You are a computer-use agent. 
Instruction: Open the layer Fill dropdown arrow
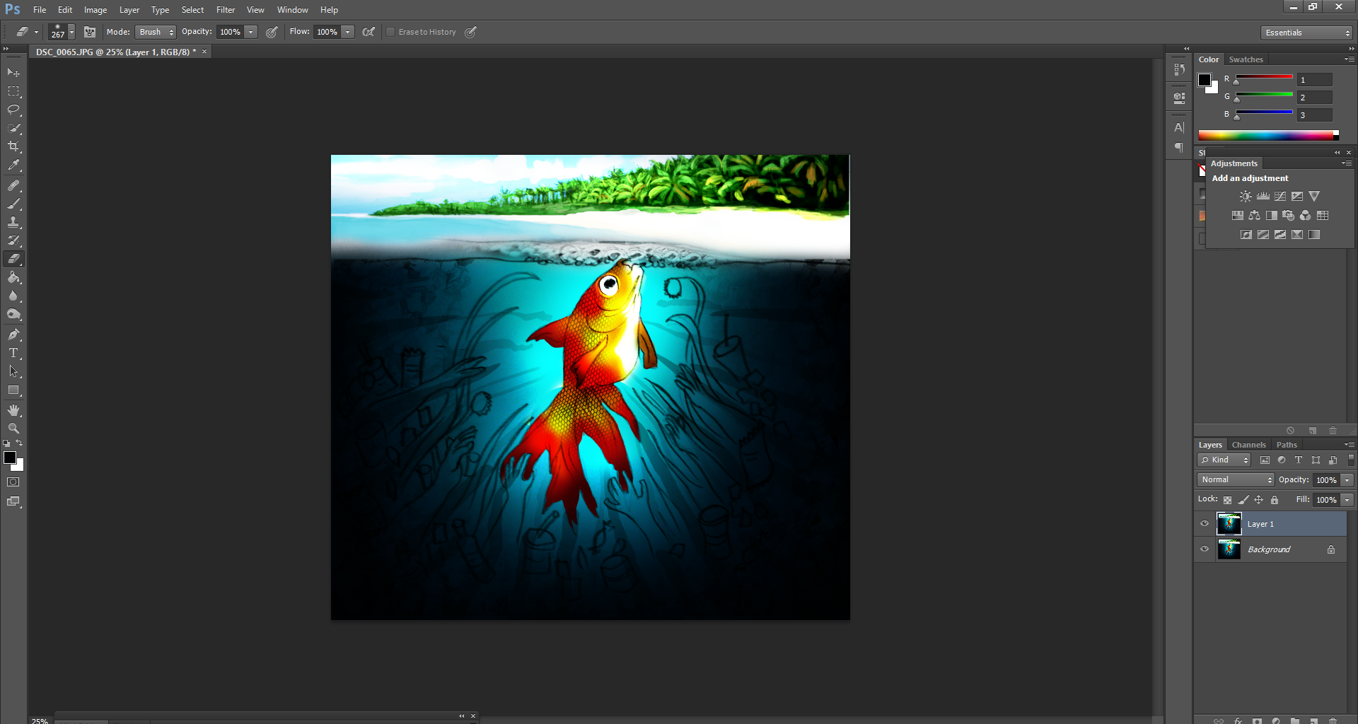click(1347, 500)
